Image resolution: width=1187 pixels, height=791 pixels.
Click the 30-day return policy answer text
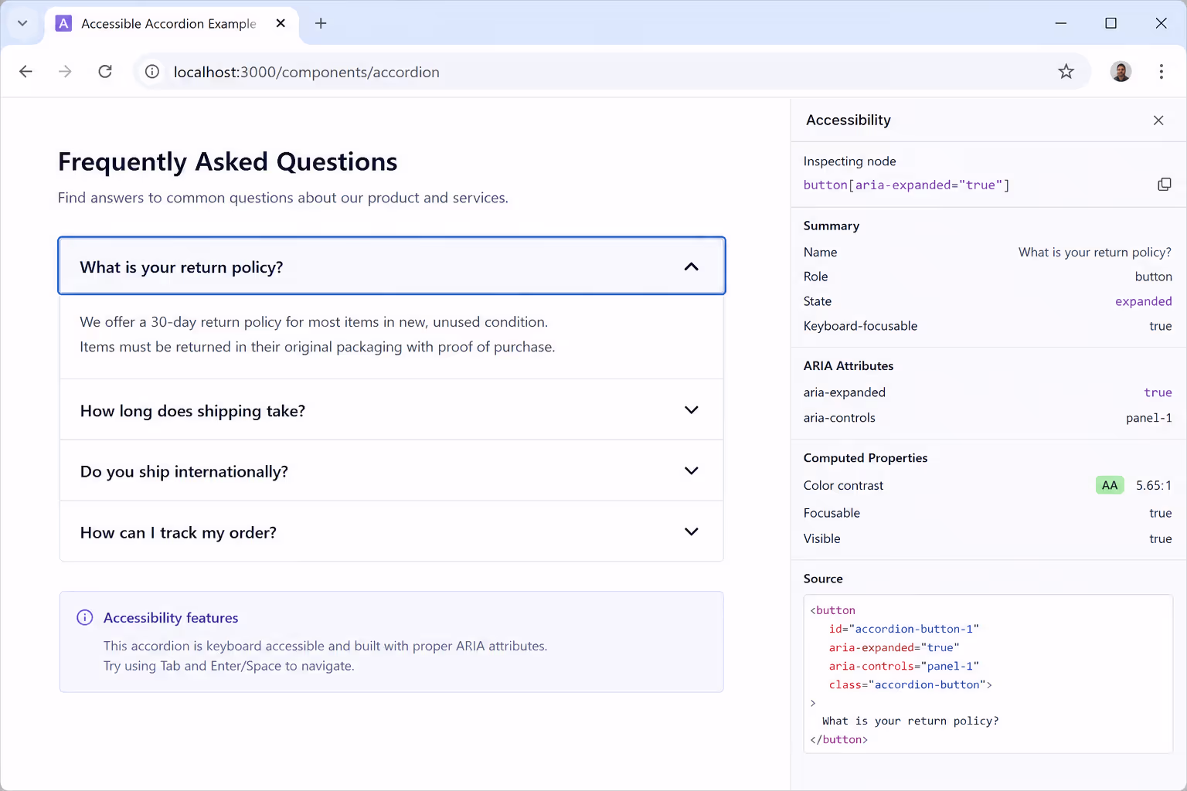point(317,334)
